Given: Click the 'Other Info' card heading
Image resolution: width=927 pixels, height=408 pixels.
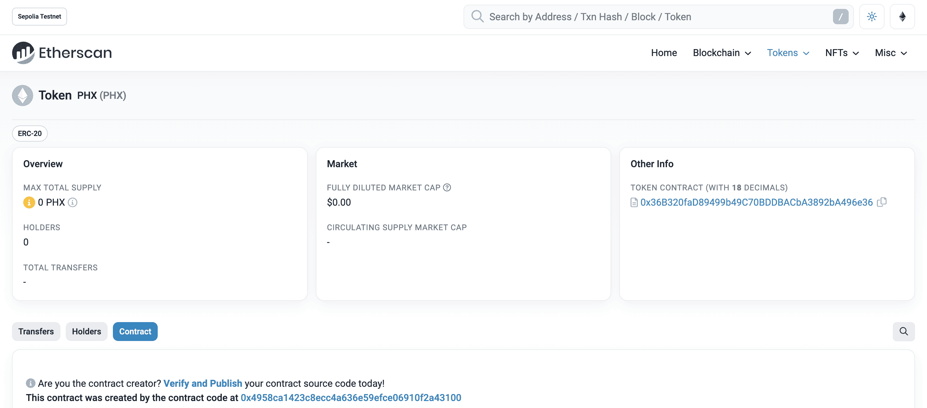Looking at the screenshot, I should coord(652,164).
